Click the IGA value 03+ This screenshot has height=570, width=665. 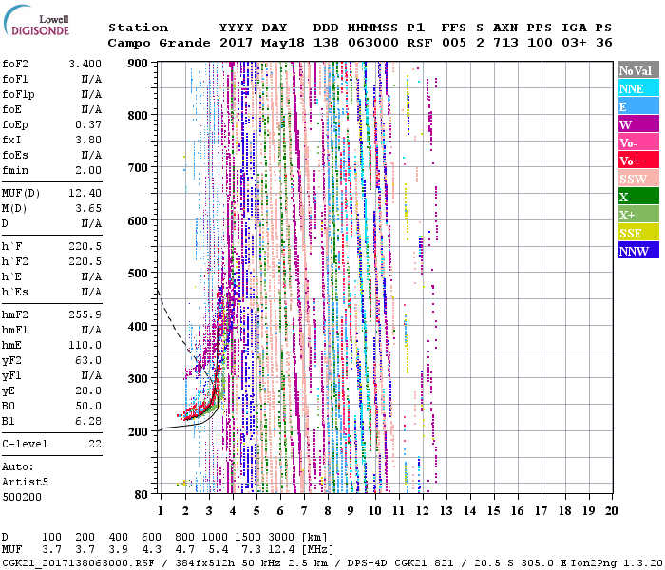coord(574,43)
